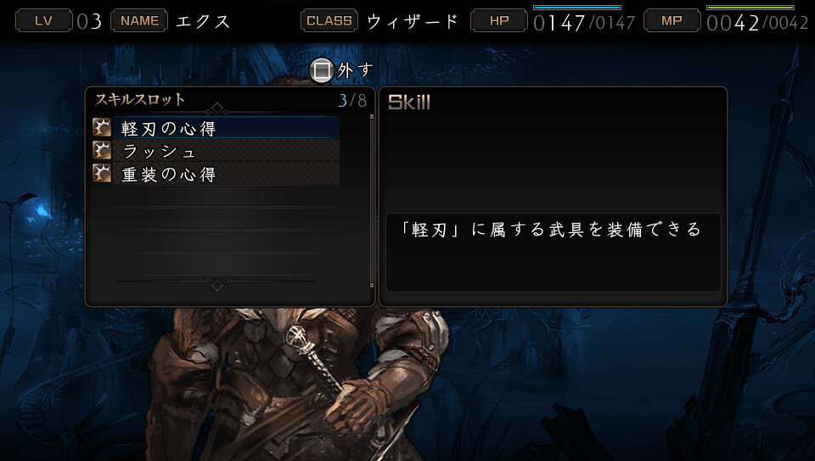
Task: Click the NAME badge
Action: pyautogui.click(x=139, y=20)
